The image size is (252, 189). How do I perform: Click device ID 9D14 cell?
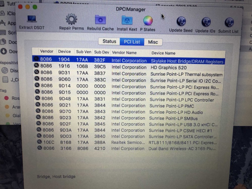(65, 86)
